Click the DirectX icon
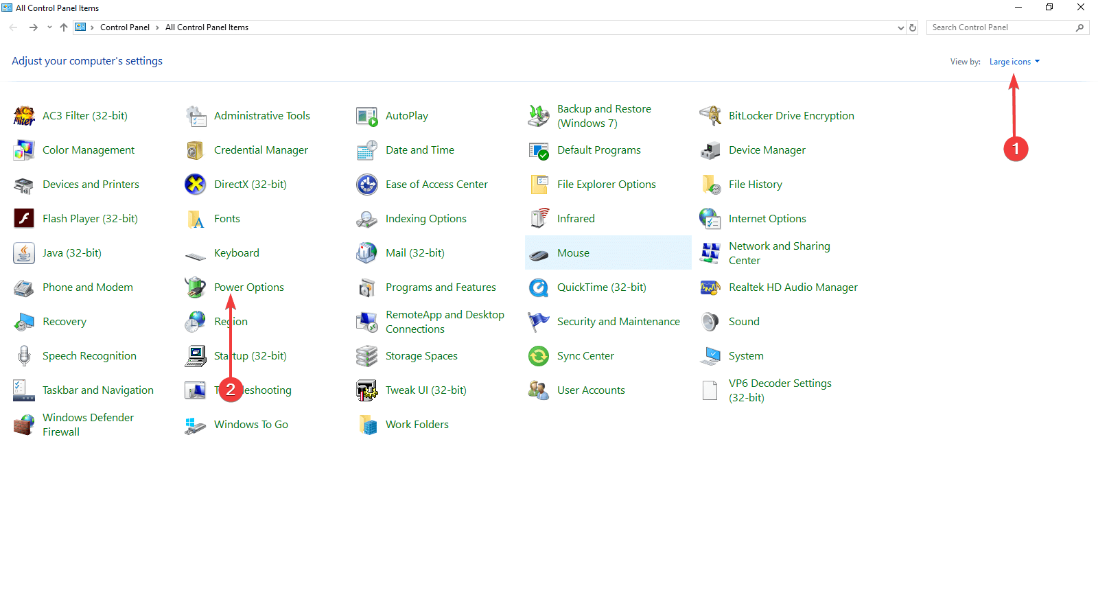The width and height of the screenshot is (1098, 590). [196, 185]
